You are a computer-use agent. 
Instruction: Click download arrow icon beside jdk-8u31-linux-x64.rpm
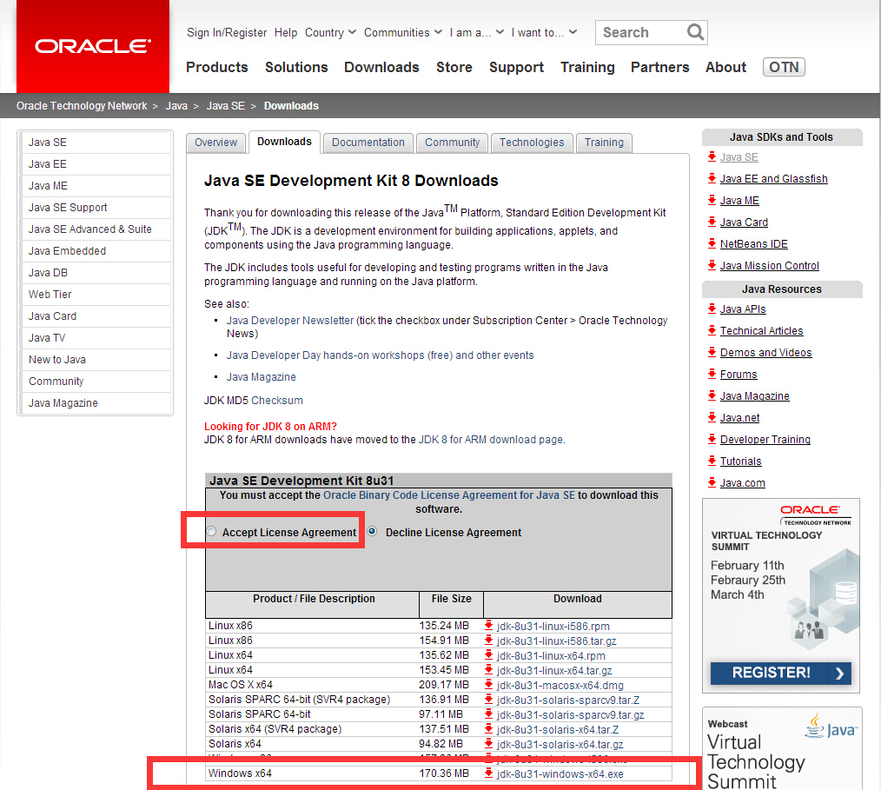point(488,655)
